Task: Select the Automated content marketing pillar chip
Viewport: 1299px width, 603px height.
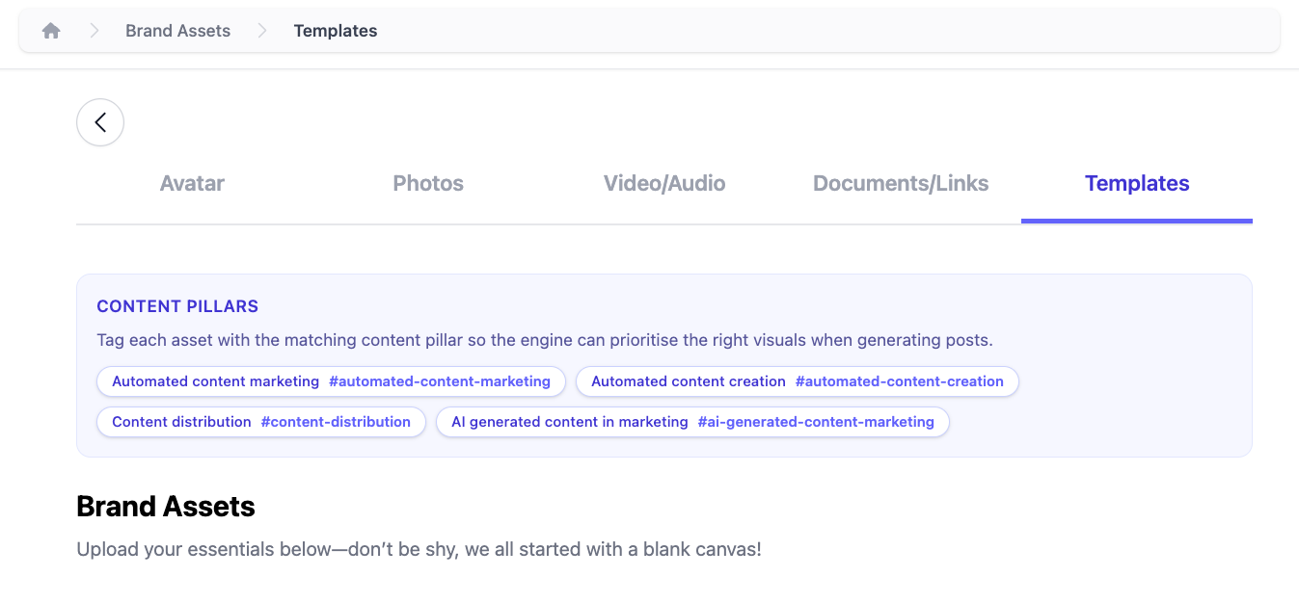Action: [x=331, y=381]
